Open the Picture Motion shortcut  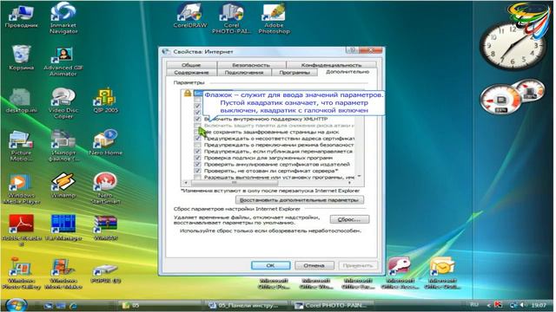point(21,146)
